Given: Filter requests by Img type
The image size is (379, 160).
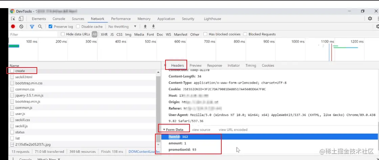Looking at the screenshot, I should coord(128,34).
